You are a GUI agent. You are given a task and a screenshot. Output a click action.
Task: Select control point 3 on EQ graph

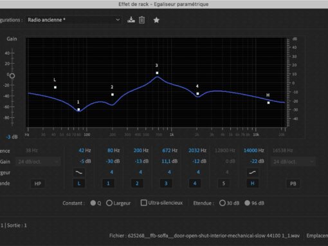(157, 73)
